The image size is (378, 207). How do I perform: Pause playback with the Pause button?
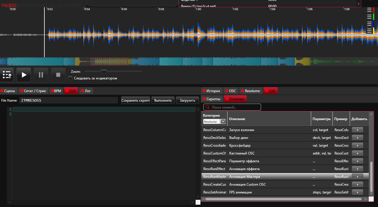tap(41, 75)
